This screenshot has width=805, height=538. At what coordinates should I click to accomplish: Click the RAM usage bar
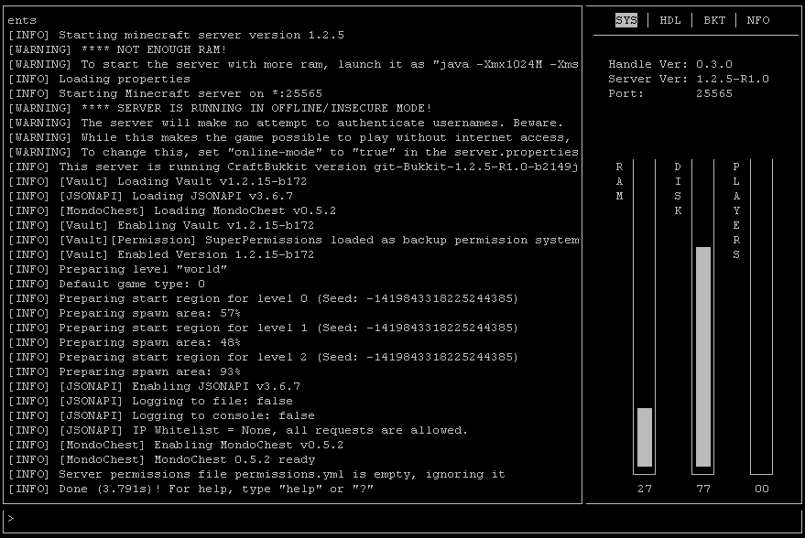tap(645, 317)
